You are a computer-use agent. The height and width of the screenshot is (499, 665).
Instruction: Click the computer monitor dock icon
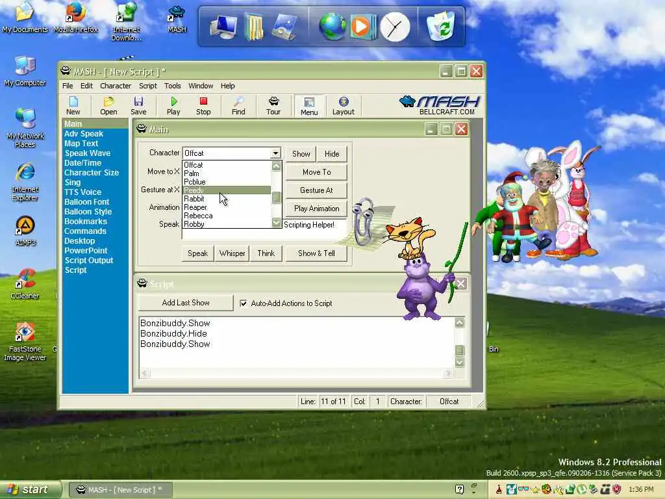click(x=223, y=27)
